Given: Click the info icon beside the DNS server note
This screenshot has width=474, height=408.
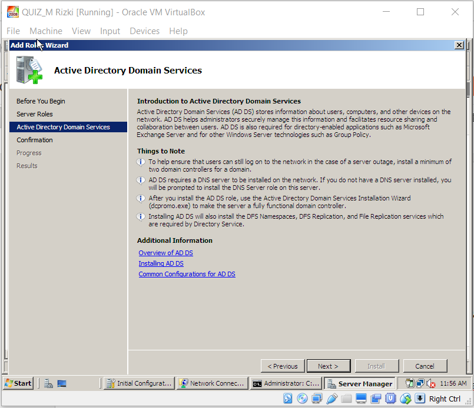Looking at the screenshot, I should (141, 180).
